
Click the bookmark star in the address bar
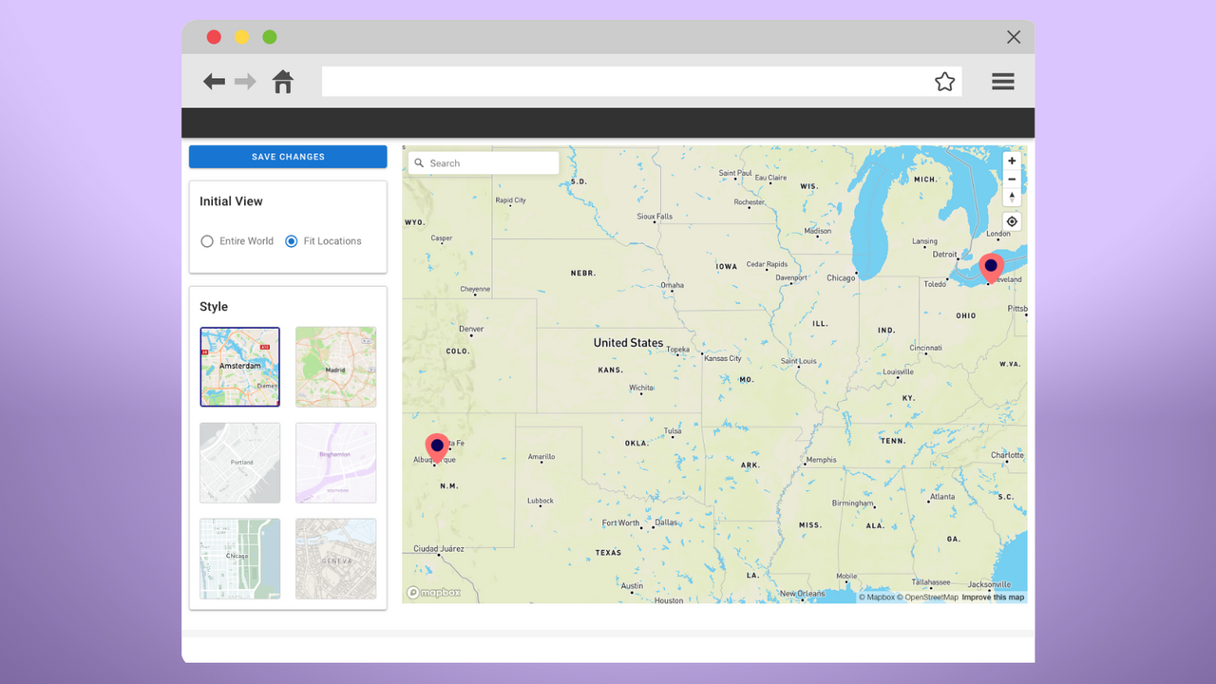coord(944,82)
